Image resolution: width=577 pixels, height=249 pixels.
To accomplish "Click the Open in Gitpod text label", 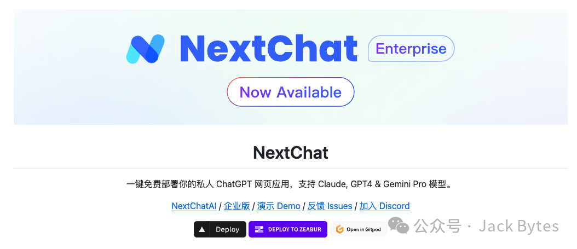I will [363, 229].
